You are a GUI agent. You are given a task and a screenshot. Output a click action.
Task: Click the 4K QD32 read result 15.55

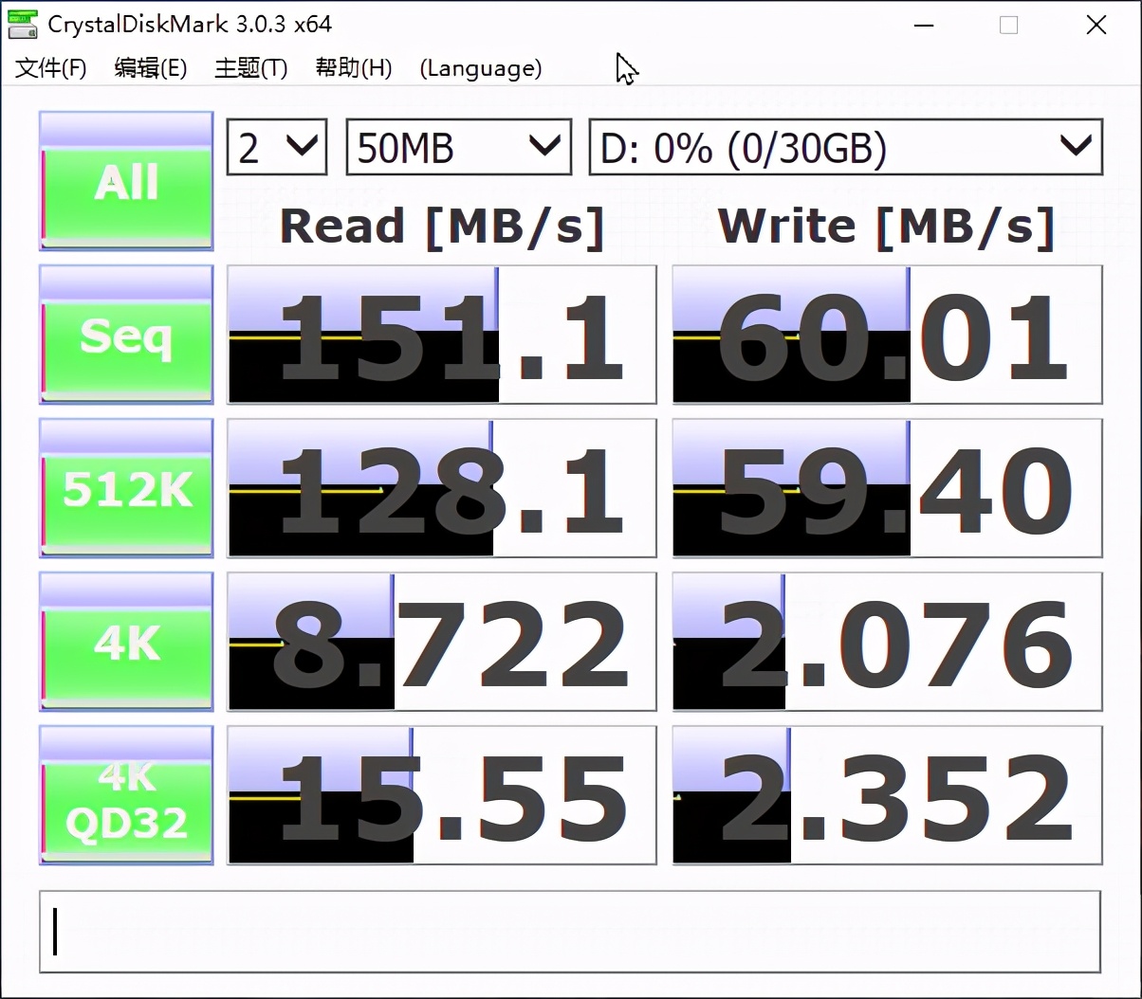pos(442,795)
